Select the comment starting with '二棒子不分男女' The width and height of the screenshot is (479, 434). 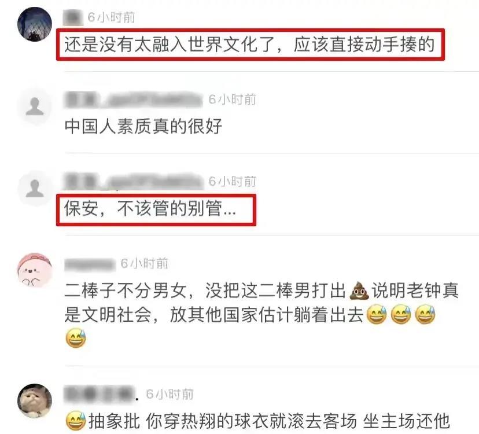261,315
